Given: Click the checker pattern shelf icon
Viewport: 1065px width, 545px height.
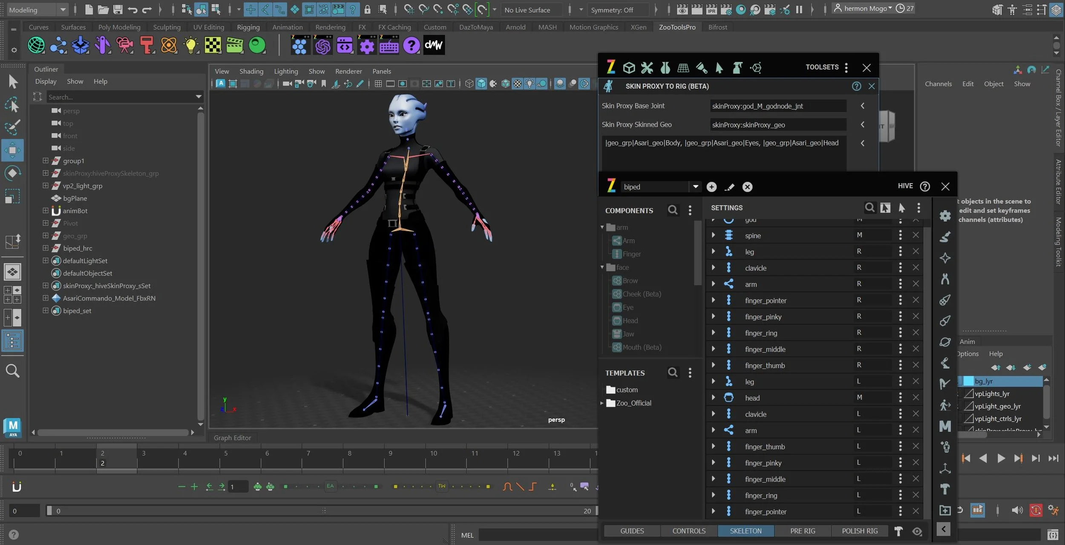Looking at the screenshot, I should (213, 45).
